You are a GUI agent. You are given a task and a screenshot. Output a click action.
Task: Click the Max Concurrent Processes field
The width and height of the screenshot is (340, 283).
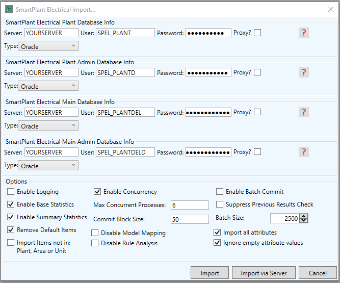click(x=190, y=205)
